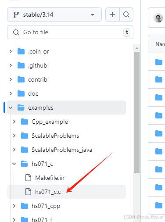
Task: Click the user avatar thumbnail
Action: [x=158, y=18]
